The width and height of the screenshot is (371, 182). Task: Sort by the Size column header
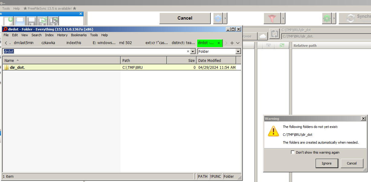point(181,60)
